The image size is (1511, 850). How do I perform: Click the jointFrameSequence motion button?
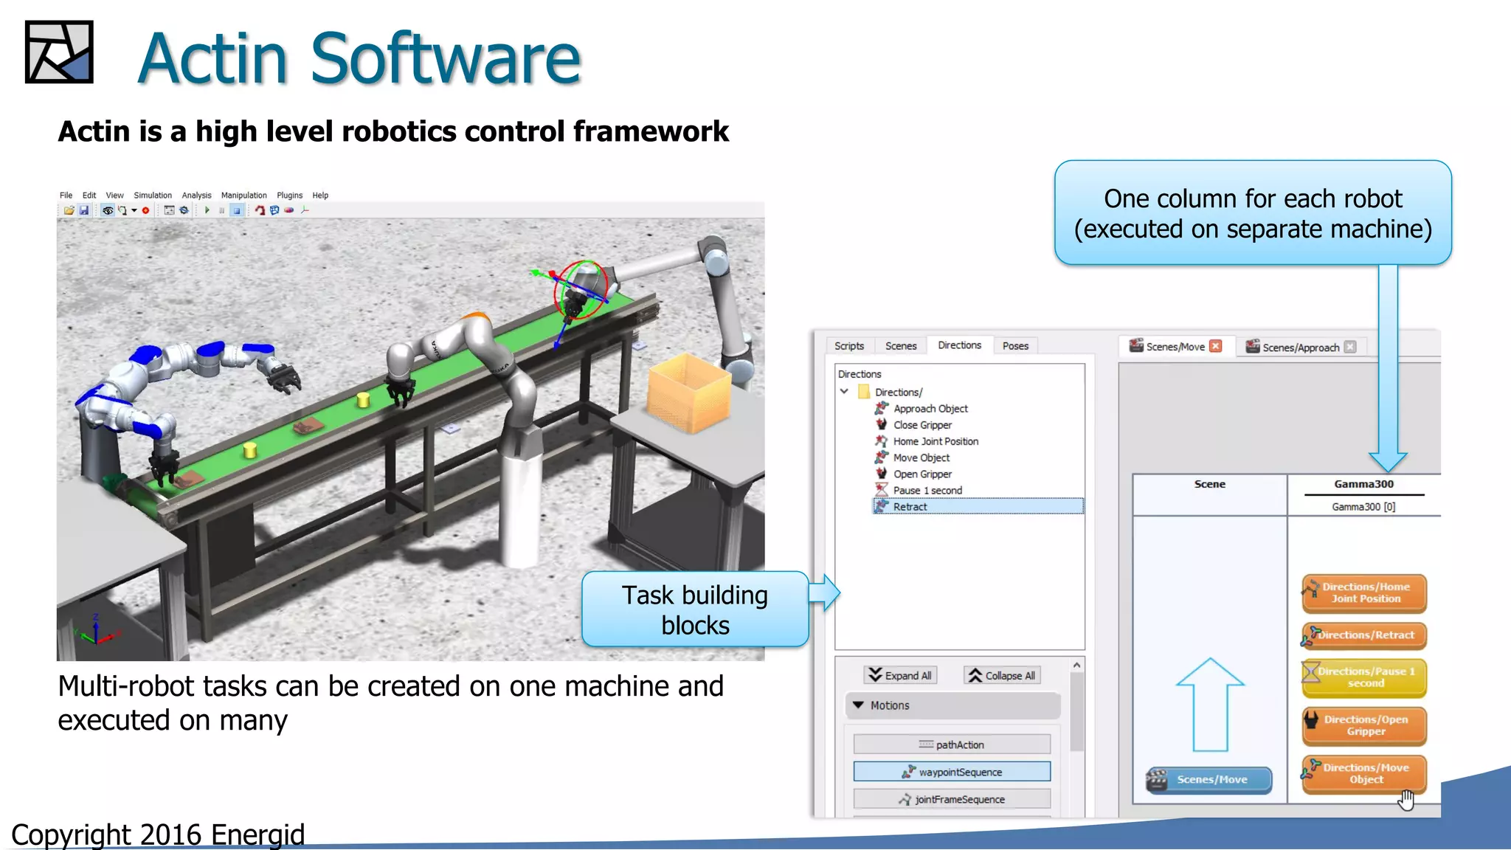(952, 799)
